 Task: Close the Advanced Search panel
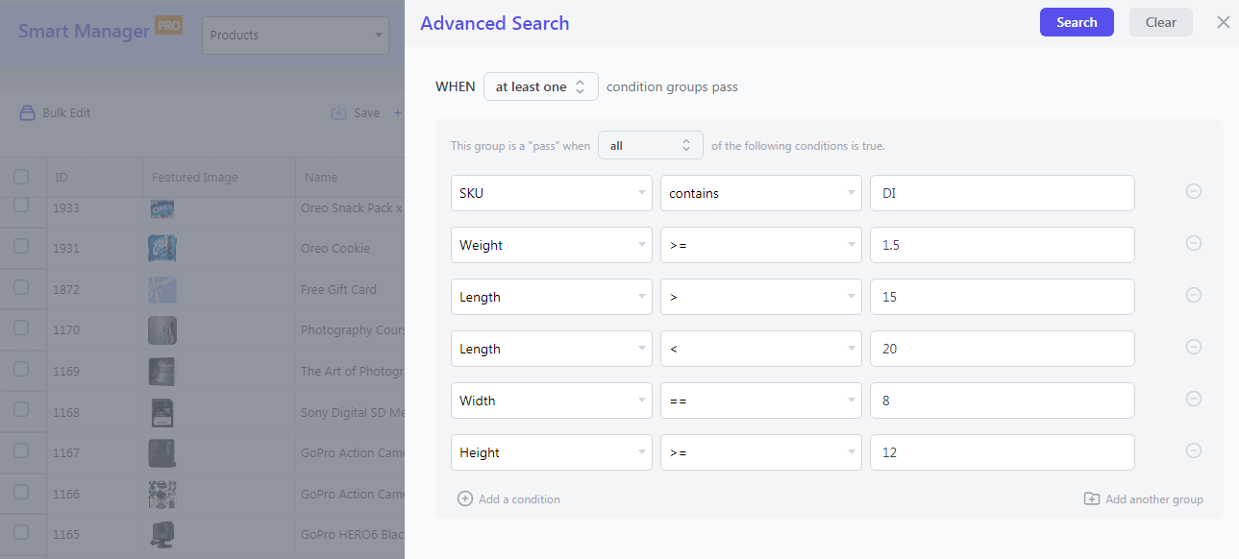pyautogui.click(x=1223, y=22)
